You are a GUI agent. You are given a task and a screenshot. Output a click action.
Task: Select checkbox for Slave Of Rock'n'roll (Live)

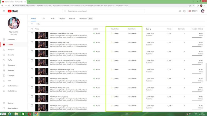tap(32, 33)
